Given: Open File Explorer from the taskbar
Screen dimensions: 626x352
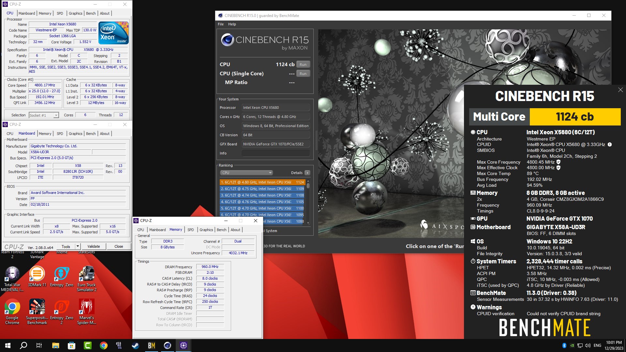Looking at the screenshot, I should tap(55, 345).
